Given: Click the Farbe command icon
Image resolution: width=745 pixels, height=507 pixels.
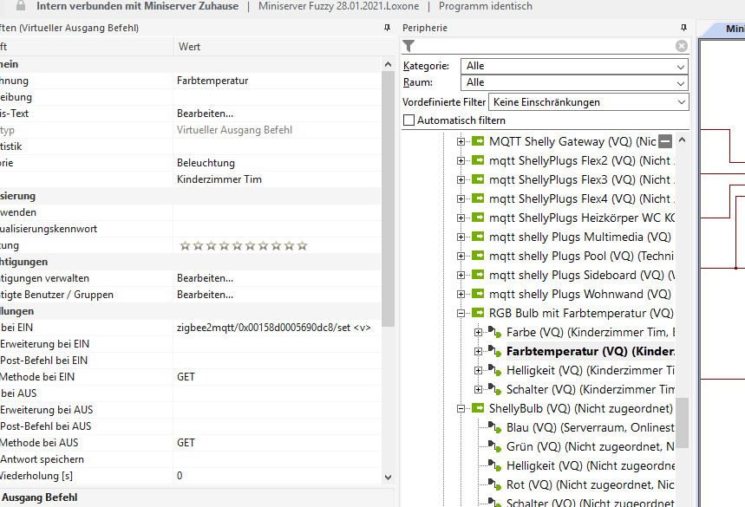Looking at the screenshot, I should tap(494, 333).
